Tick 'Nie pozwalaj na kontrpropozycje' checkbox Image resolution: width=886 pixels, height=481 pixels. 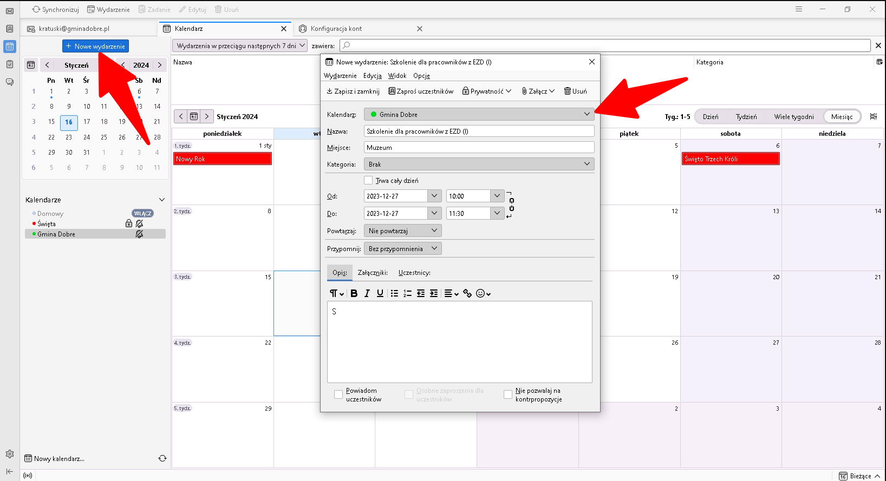(x=508, y=395)
